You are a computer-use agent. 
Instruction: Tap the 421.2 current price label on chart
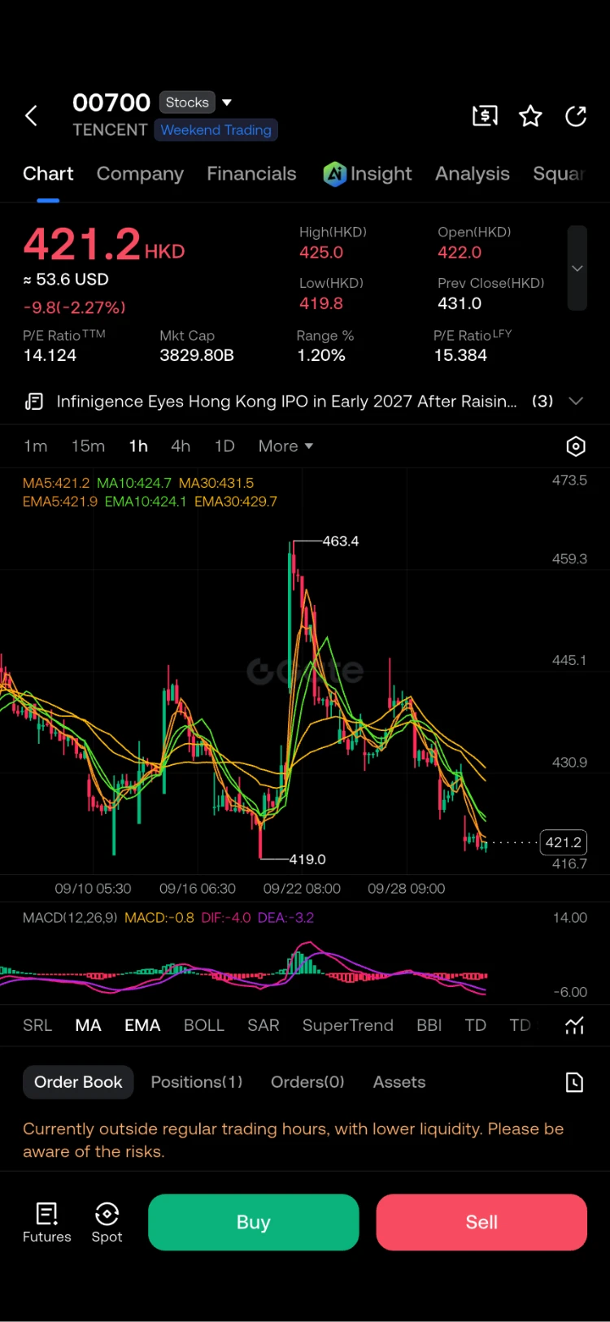tap(564, 842)
